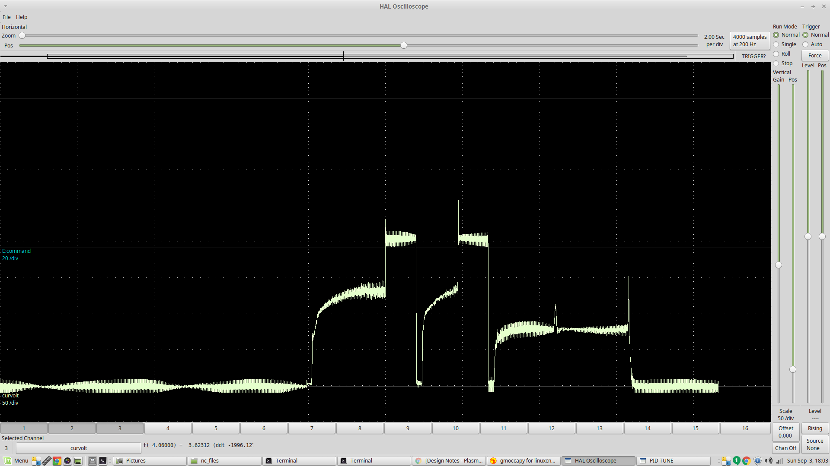
Task: Click the trigger Pos slider handle
Action: pos(822,236)
